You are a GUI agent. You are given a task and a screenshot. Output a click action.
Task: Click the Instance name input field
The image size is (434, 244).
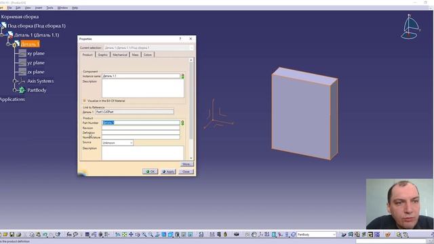pos(141,76)
